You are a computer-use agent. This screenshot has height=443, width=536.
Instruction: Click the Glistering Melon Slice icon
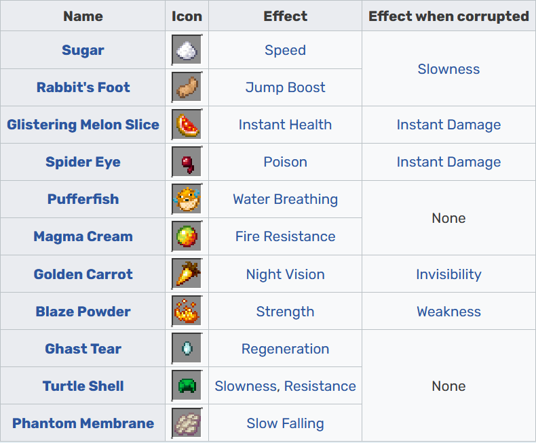click(x=186, y=125)
